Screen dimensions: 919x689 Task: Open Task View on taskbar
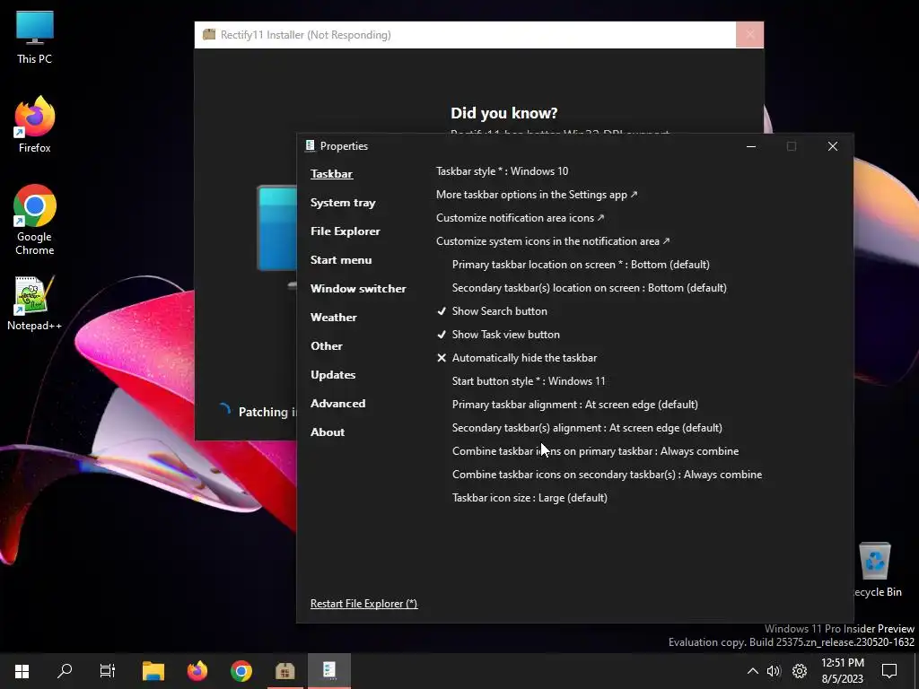pos(108,671)
